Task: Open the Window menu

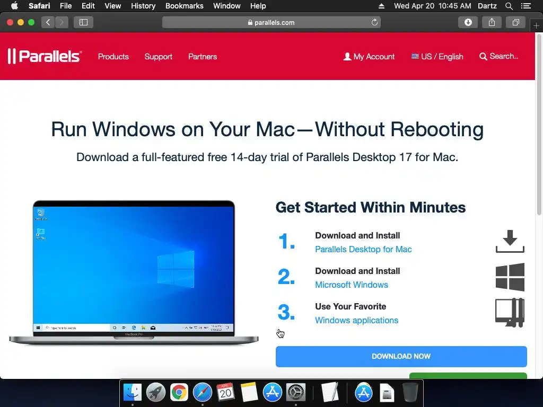Action: click(226, 6)
